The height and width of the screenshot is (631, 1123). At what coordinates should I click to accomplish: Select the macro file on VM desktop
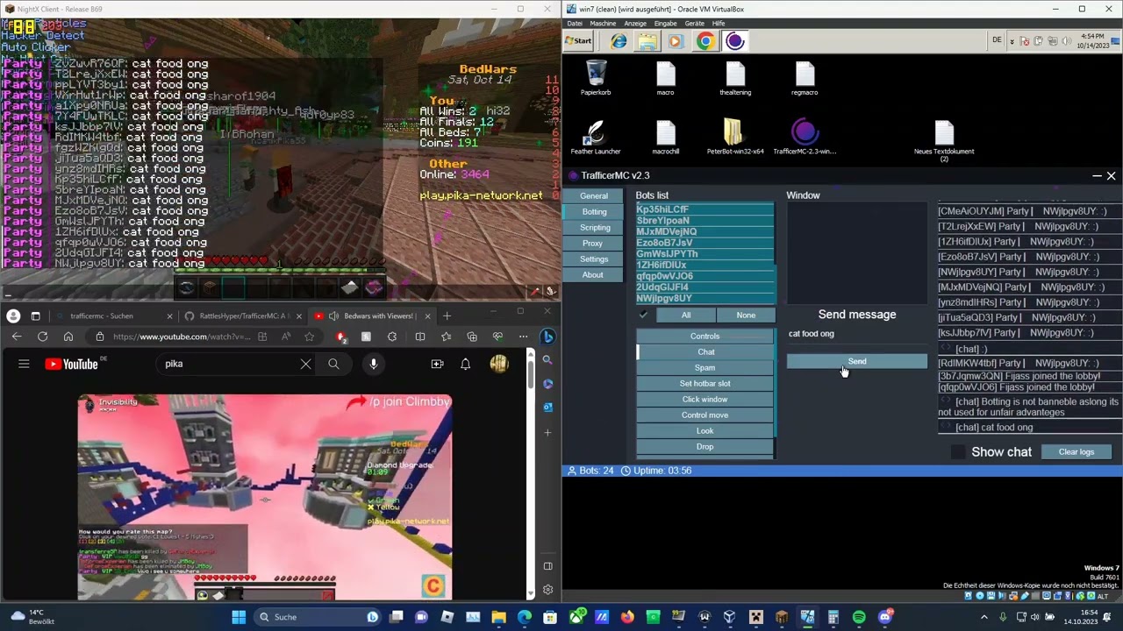coord(665,78)
